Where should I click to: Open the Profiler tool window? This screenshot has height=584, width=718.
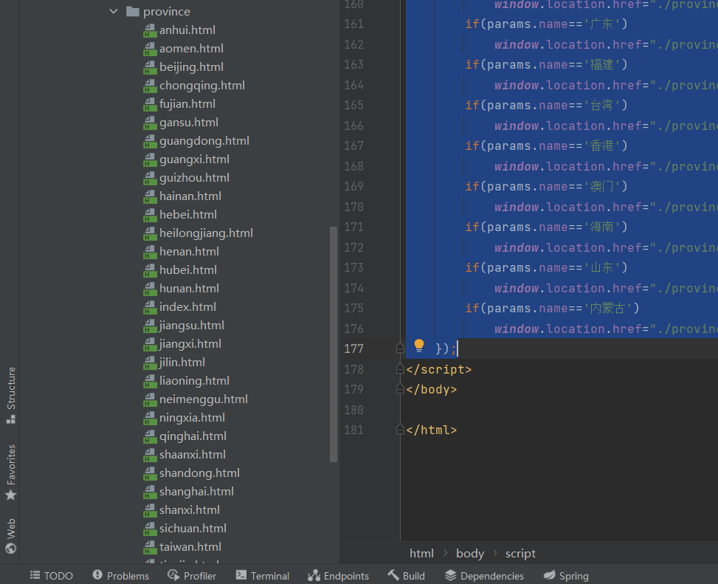[x=192, y=576]
